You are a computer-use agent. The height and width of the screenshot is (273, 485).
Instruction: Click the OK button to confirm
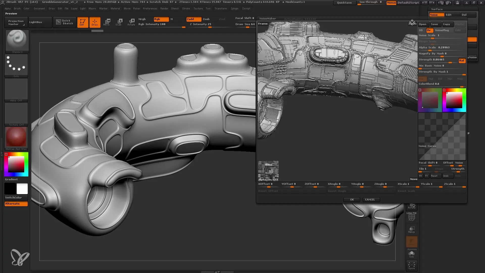click(x=352, y=199)
